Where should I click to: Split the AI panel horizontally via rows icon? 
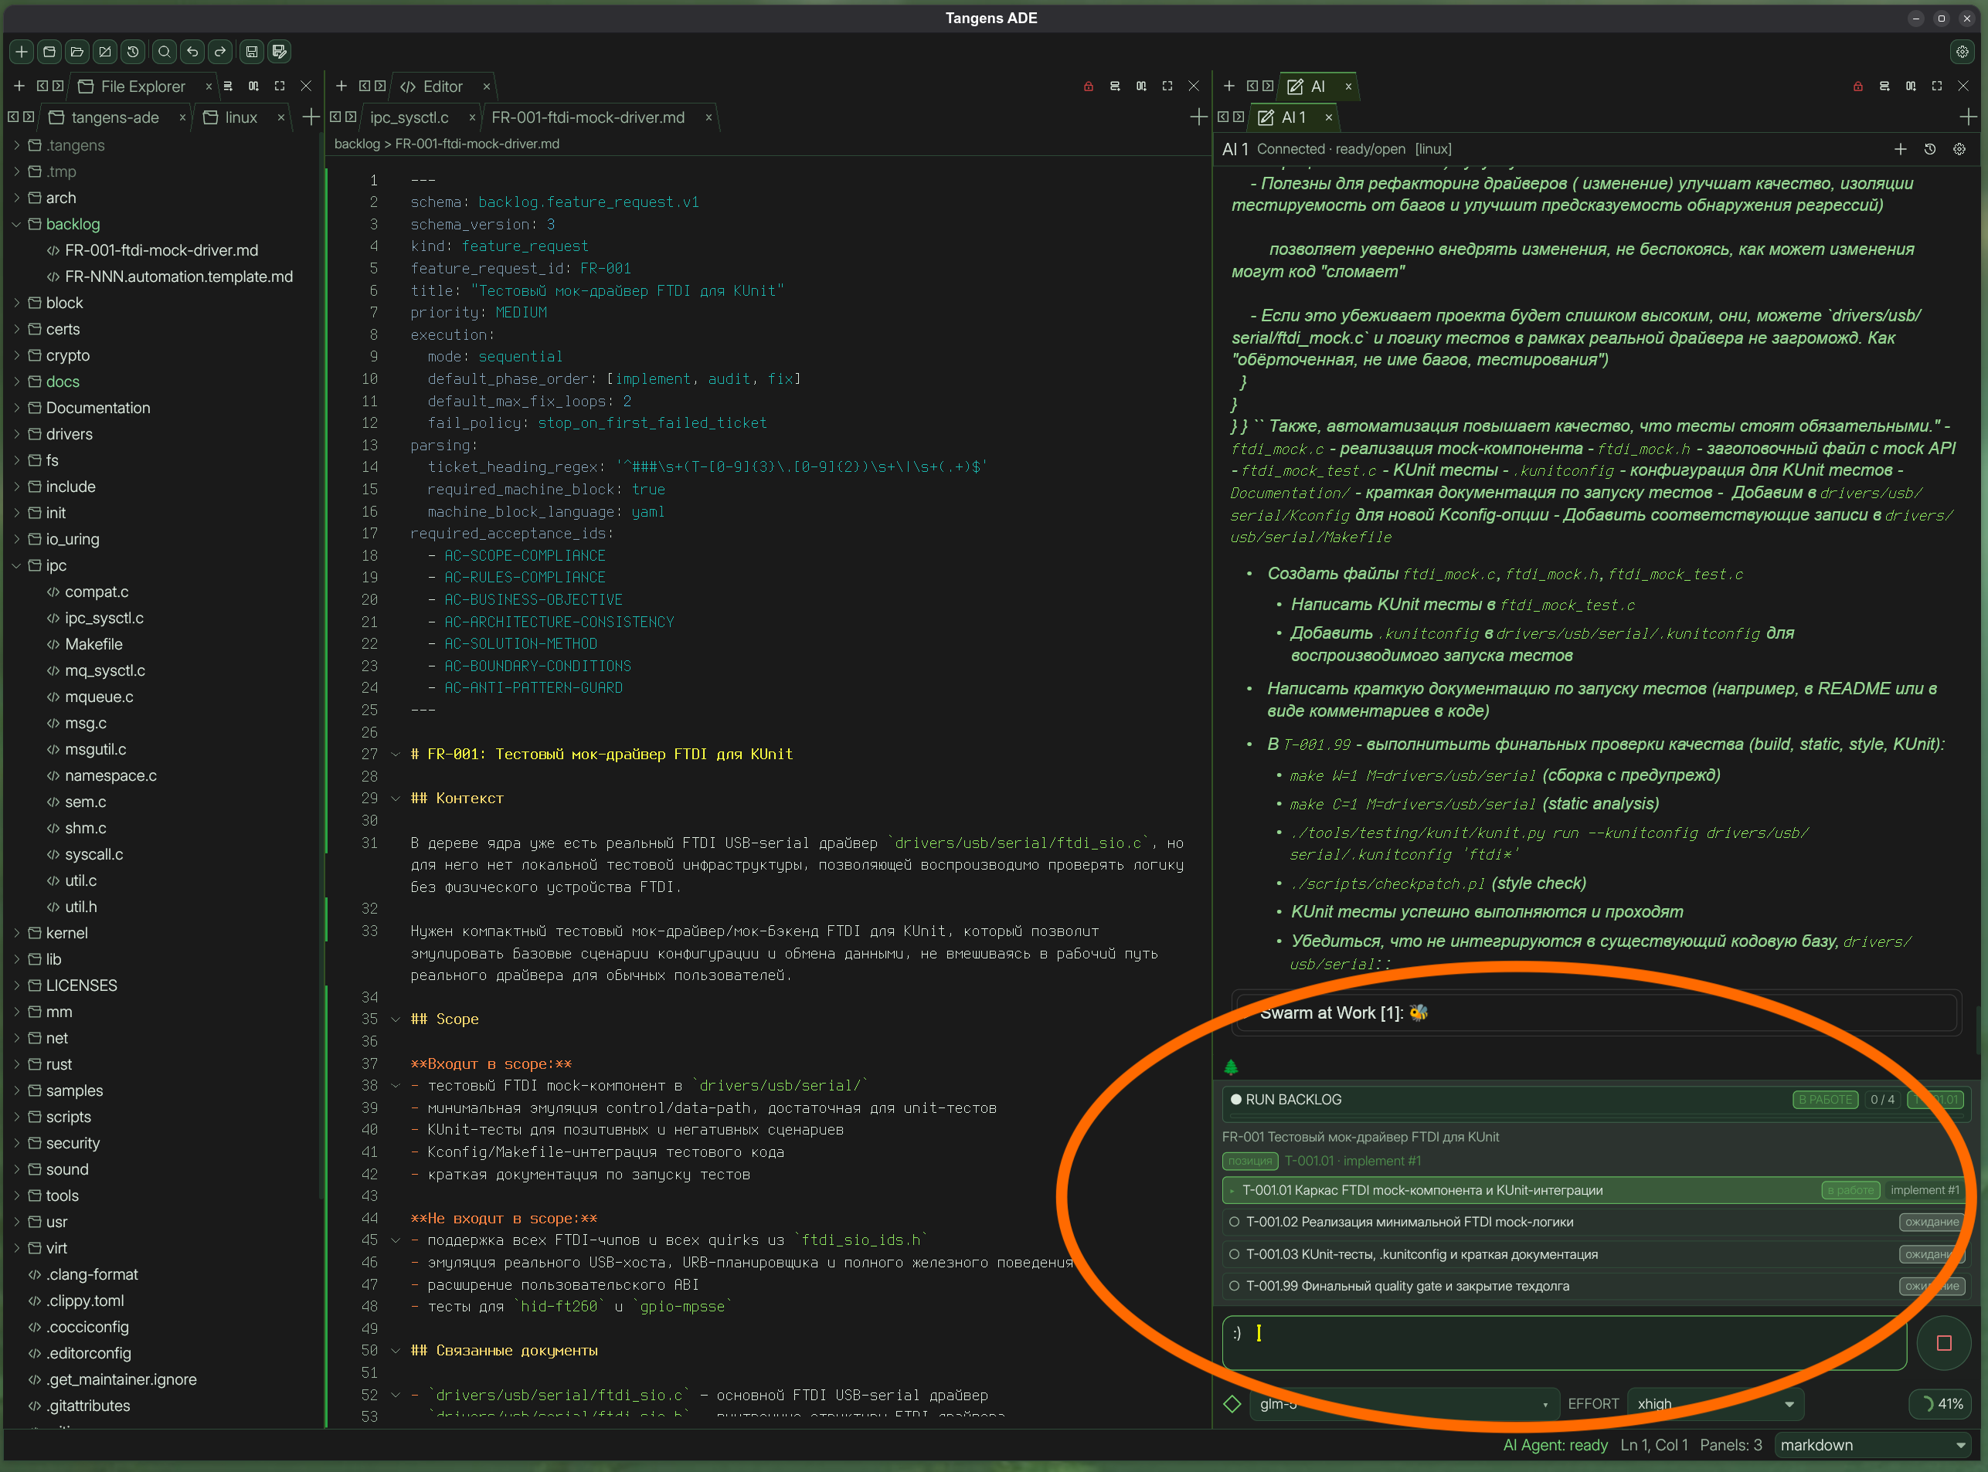(x=1884, y=86)
